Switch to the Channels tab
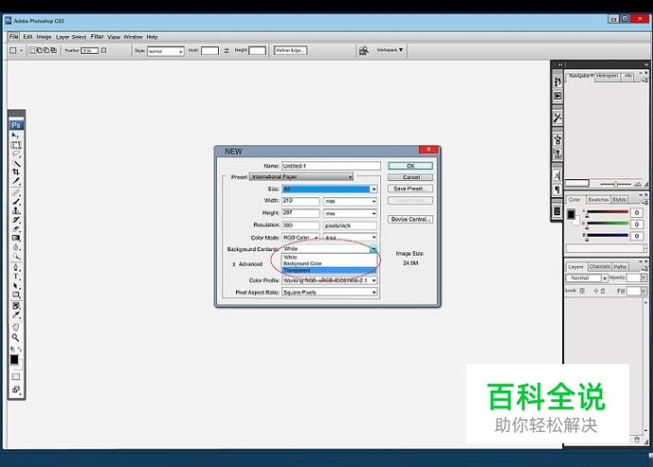 599,266
